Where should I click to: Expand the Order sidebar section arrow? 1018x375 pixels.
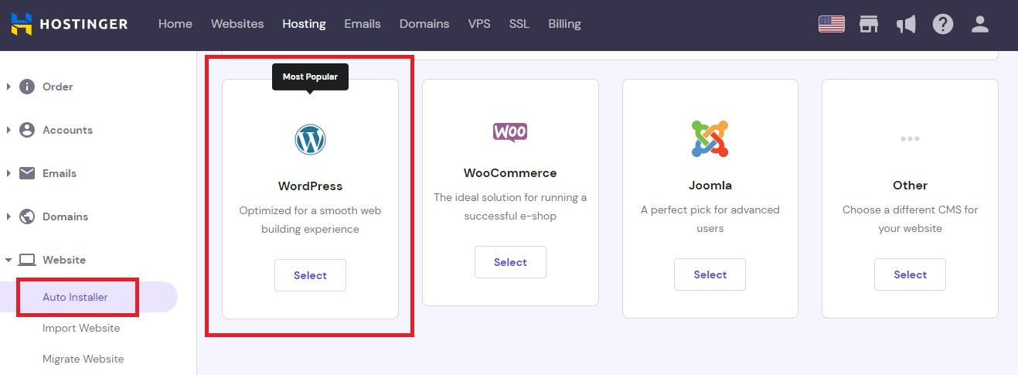9,87
